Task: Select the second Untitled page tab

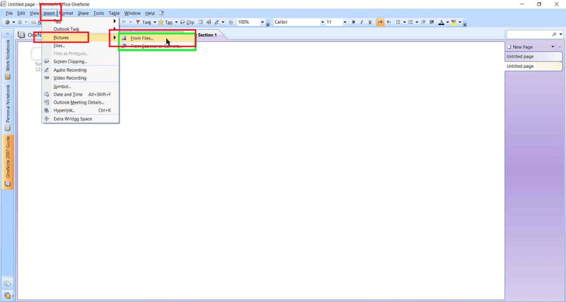Action: [x=534, y=66]
